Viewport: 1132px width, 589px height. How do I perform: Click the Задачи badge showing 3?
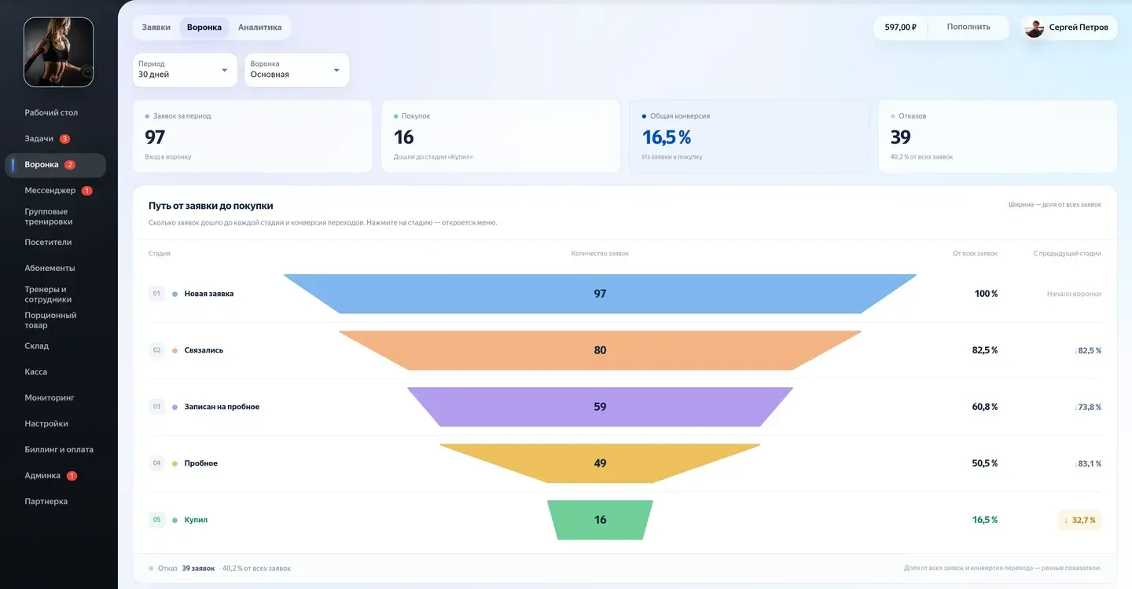(x=64, y=139)
